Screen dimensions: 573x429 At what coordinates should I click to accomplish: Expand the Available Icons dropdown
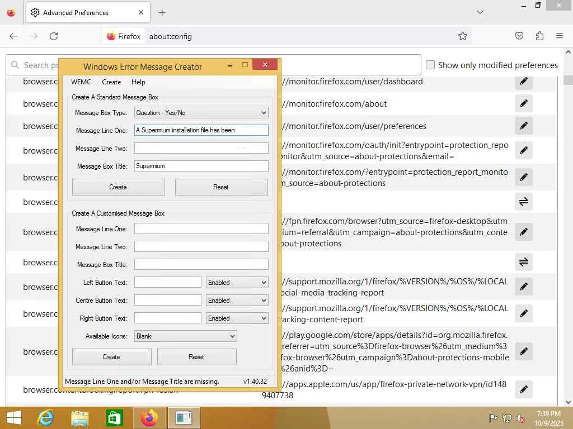click(x=186, y=336)
